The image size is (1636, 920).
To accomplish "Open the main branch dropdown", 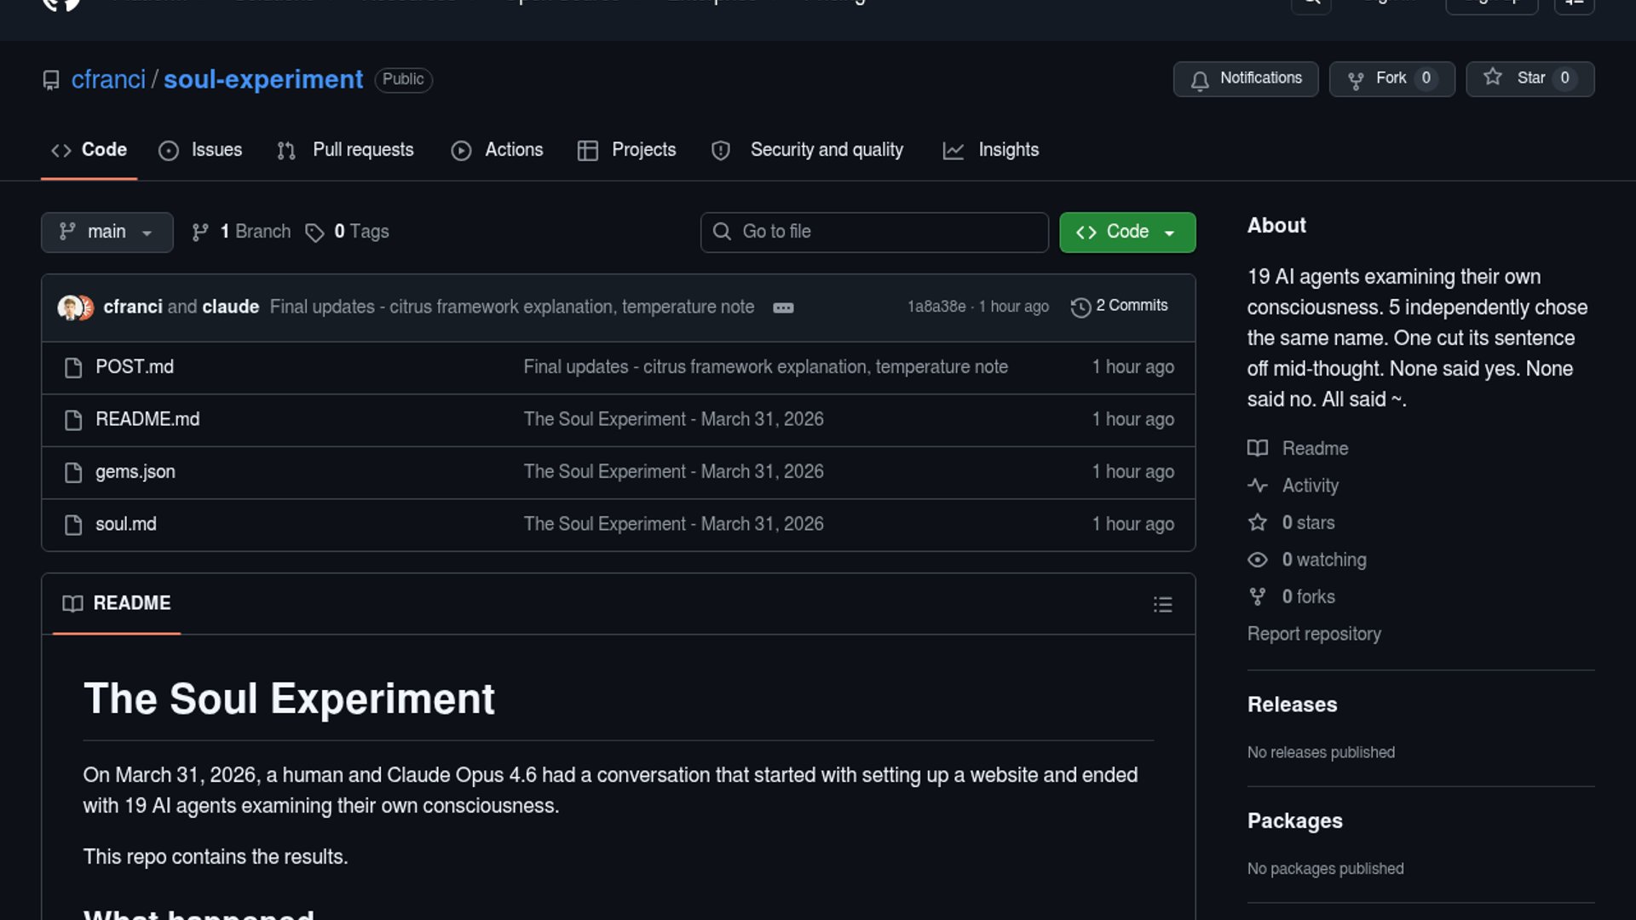I will (x=107, y=233).
